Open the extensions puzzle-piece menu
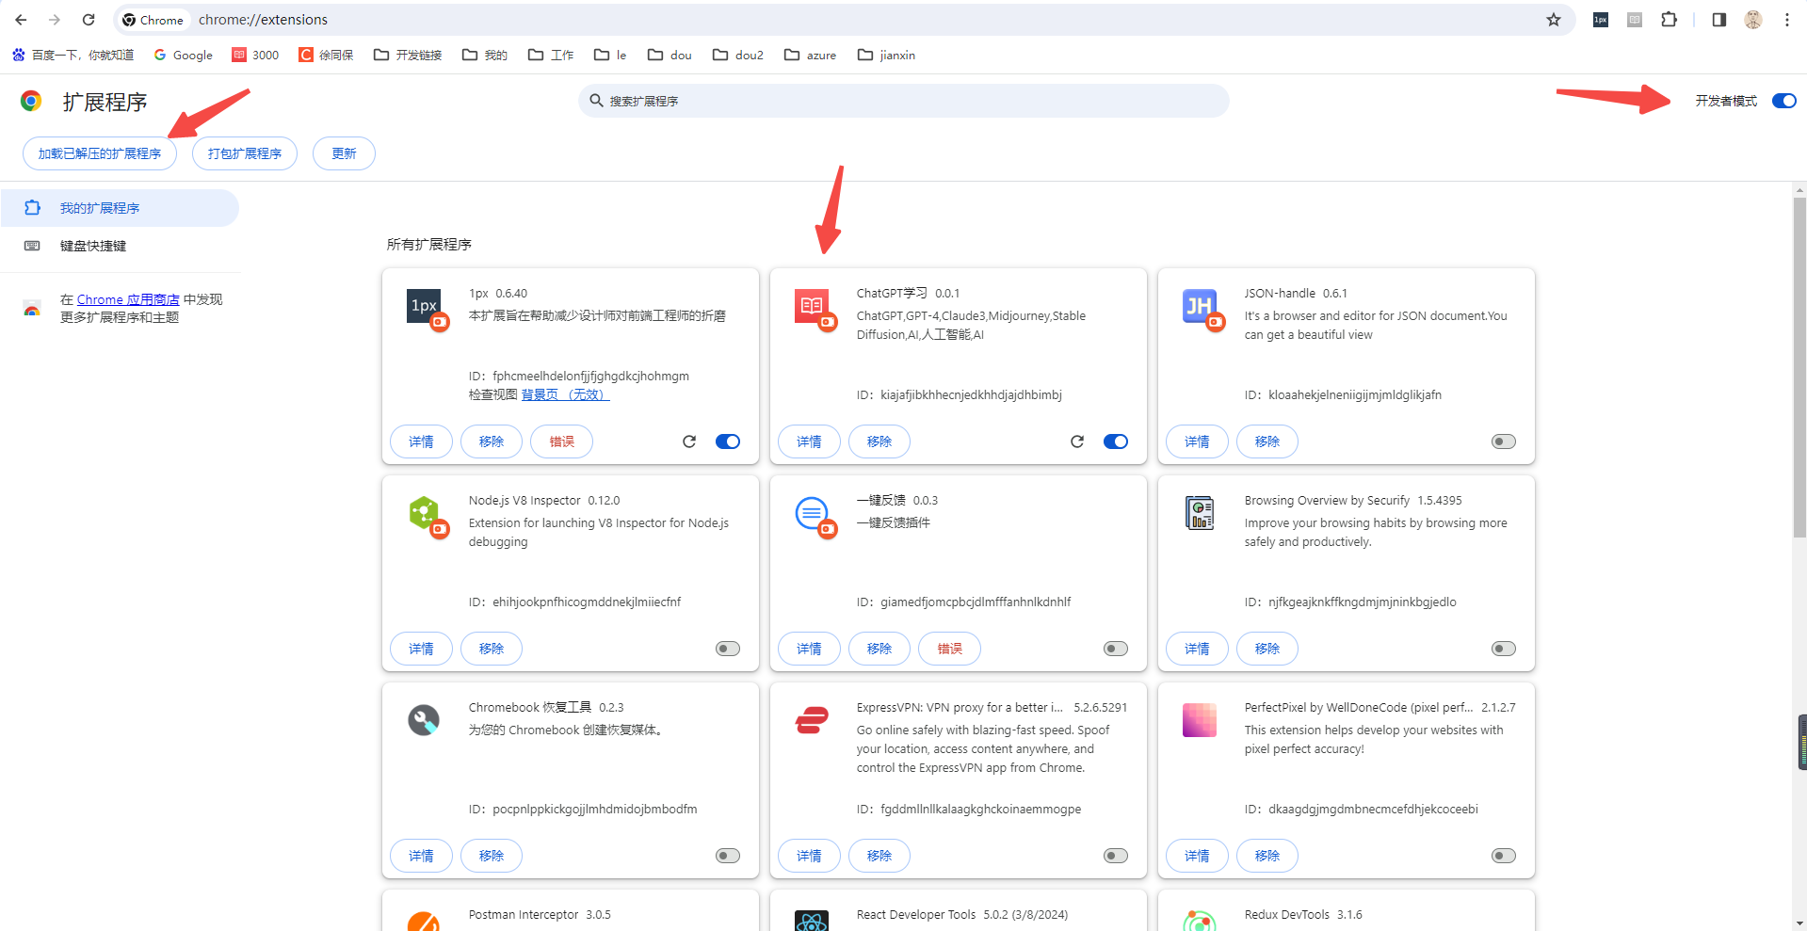Image resolution: width=1807 pixels, height=931 pixels. click(x=1670, y=20)
